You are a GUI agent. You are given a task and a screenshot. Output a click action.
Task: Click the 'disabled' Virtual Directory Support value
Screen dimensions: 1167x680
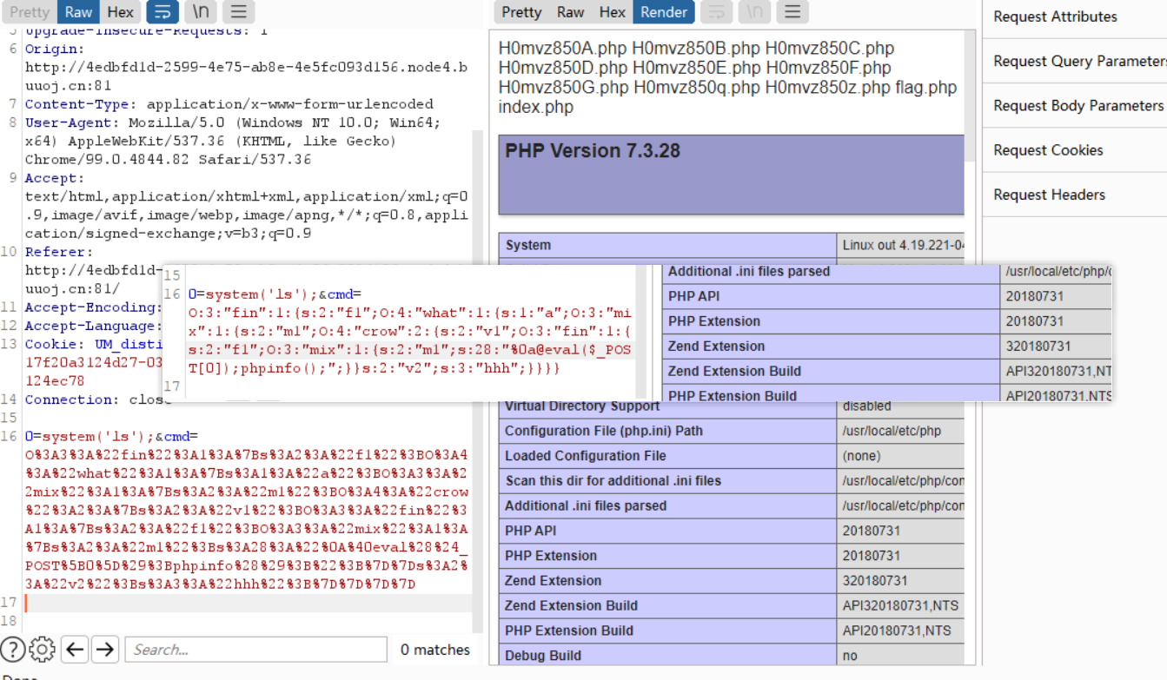click(866, 406)
